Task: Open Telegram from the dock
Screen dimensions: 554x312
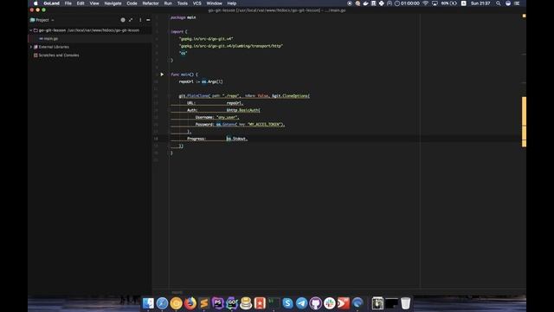Action: click(x=301, y=303)
